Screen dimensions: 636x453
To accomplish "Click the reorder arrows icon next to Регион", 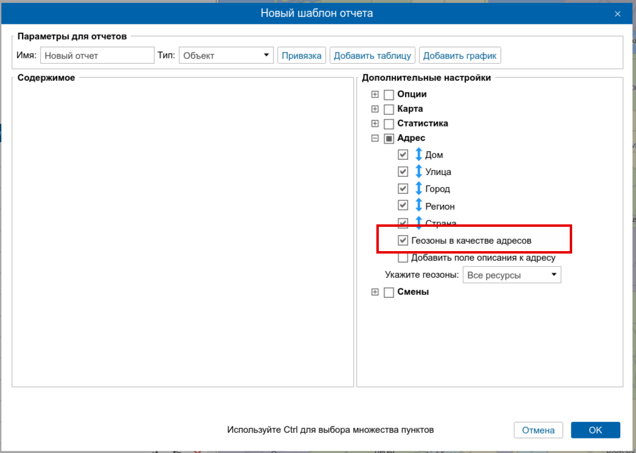I will pyautogui.click(x=418, y=206).
